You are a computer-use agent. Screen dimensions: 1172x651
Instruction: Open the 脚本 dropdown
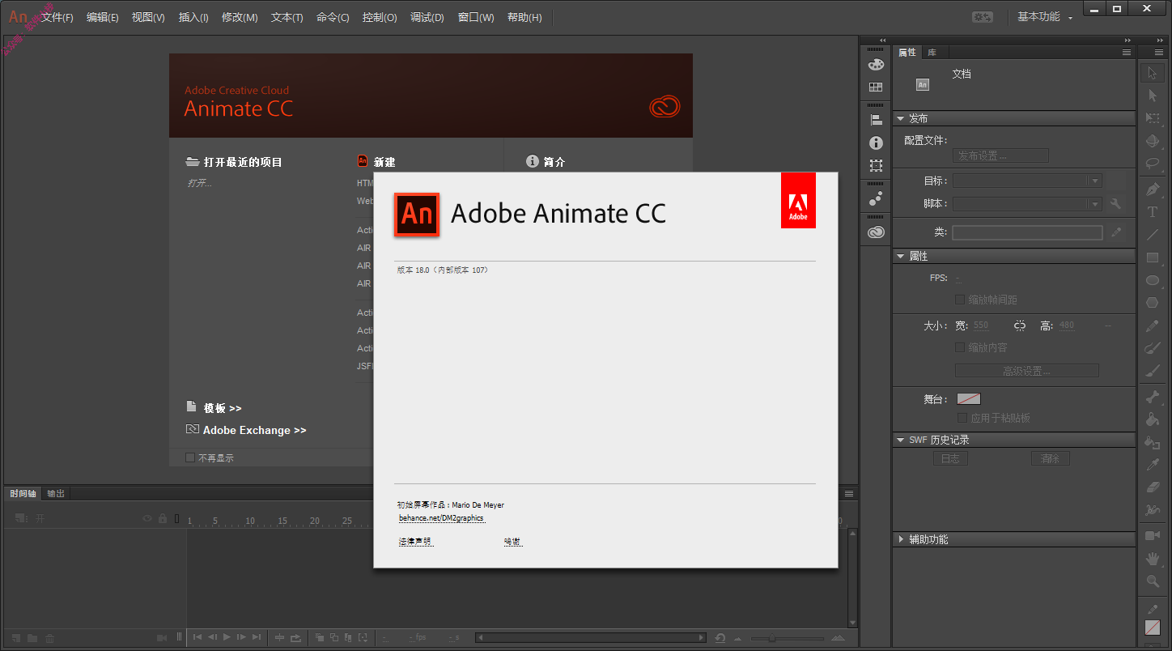(1027, 204)
